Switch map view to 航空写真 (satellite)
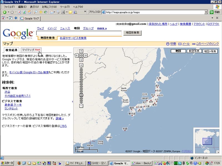This screenshot has width=222, height=166. pos(194,51)
